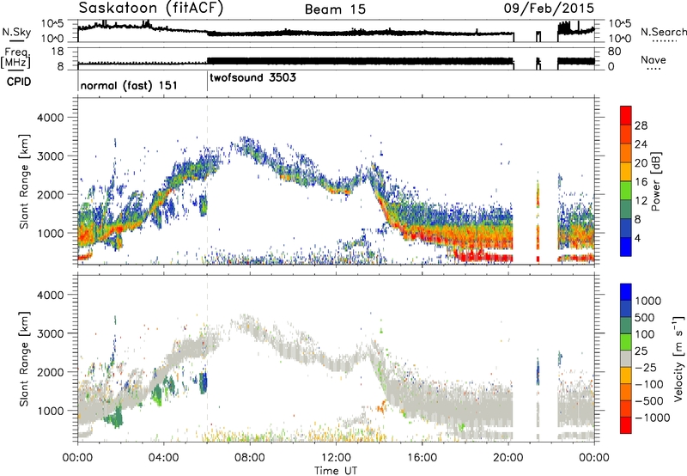The image size is (687, 476).
Task: Click the '16:00' time axis label
Action: tap(422, 458)
